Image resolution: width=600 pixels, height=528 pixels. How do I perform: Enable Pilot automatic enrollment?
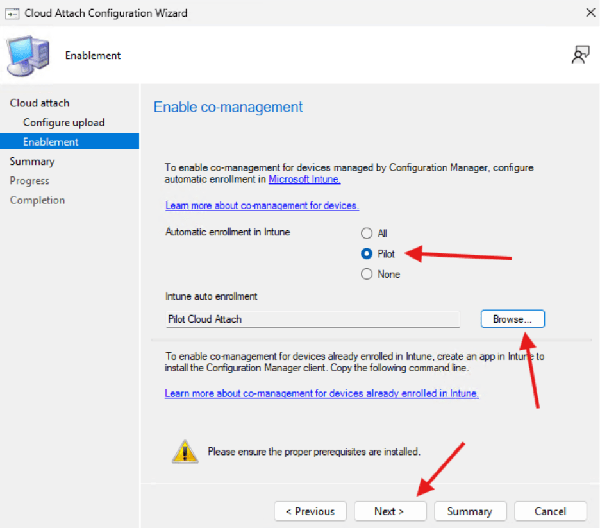367,253
